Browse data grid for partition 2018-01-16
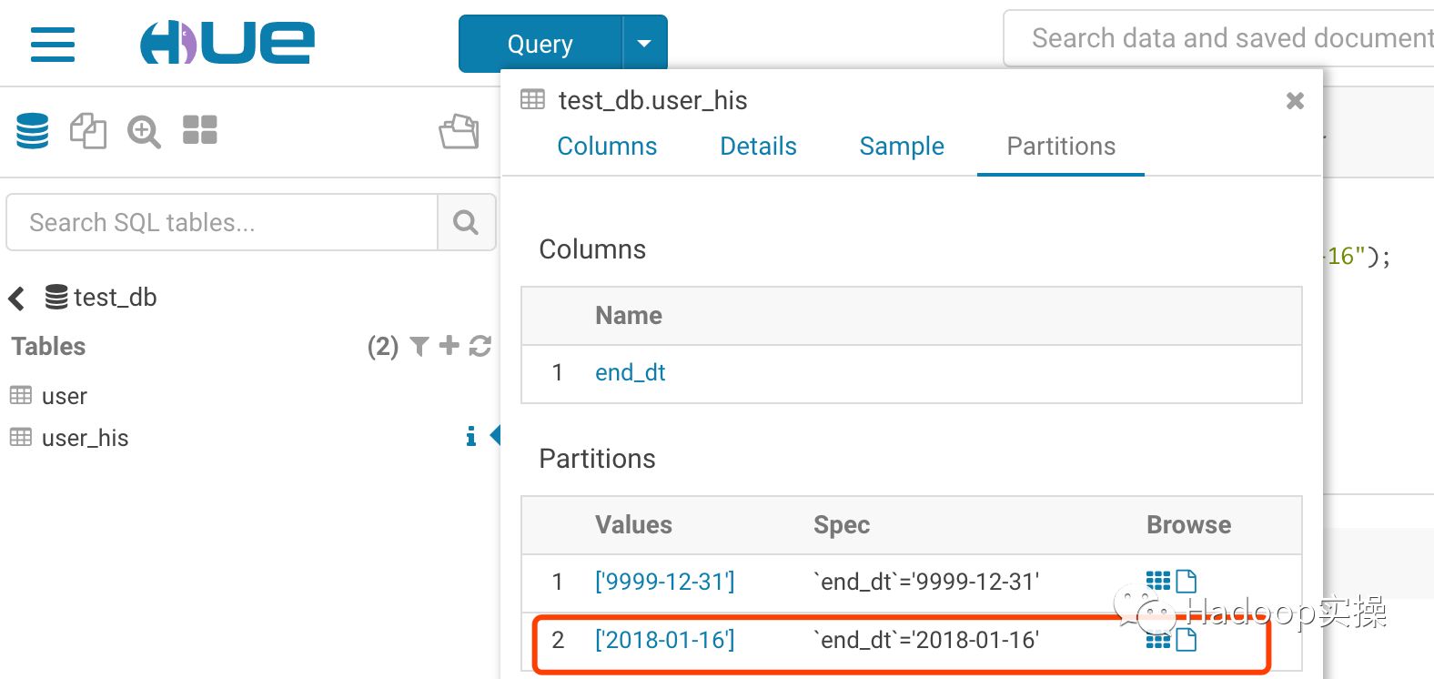 pyautogui.click(x=1158, y=640)
